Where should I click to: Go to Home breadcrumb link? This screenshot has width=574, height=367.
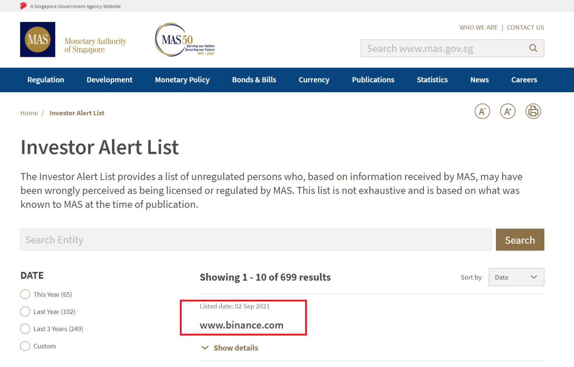pos(29,113)
